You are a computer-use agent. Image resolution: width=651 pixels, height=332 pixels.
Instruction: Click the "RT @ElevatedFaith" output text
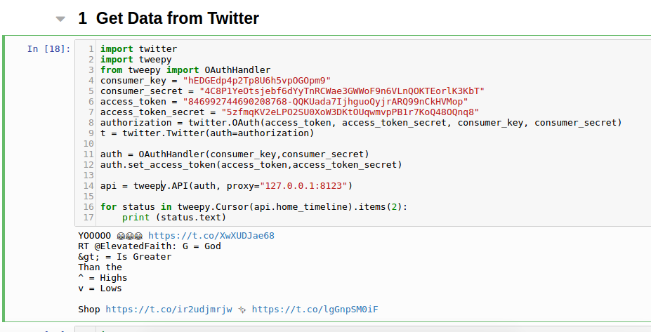pos(150,246)
